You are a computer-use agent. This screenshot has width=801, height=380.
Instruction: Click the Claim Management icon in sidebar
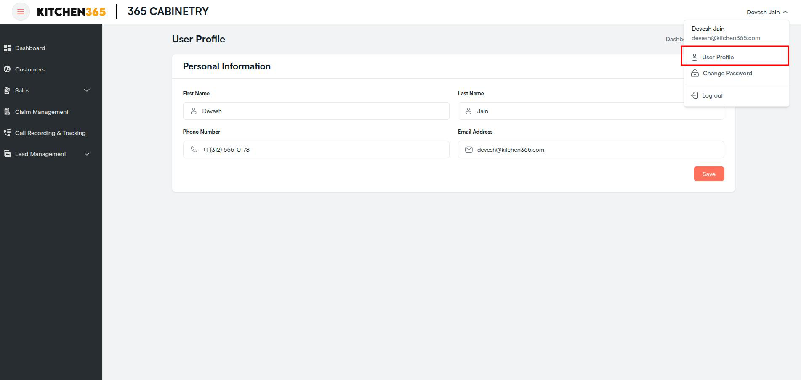click(7, 111)
